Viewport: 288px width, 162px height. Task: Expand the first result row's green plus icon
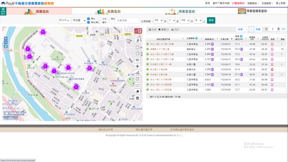pos(148,44)
